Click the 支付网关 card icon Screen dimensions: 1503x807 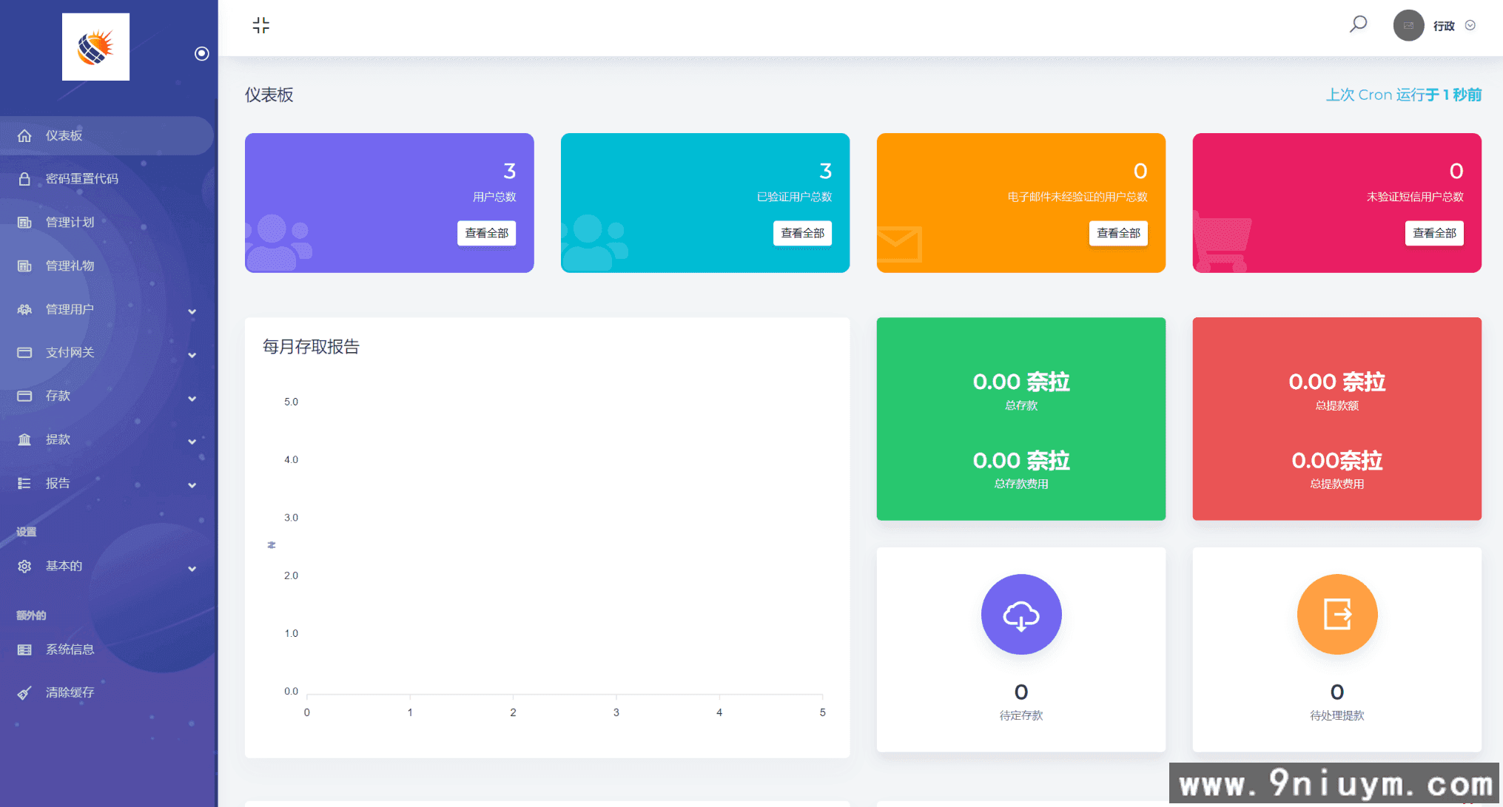pos(24,353)
